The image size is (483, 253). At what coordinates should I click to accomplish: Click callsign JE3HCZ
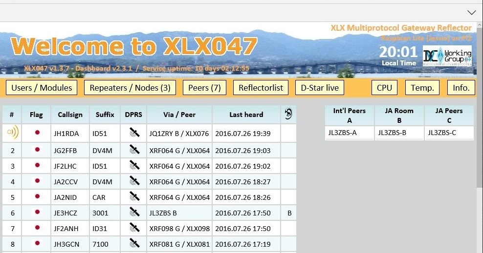(x=66, y=214)
